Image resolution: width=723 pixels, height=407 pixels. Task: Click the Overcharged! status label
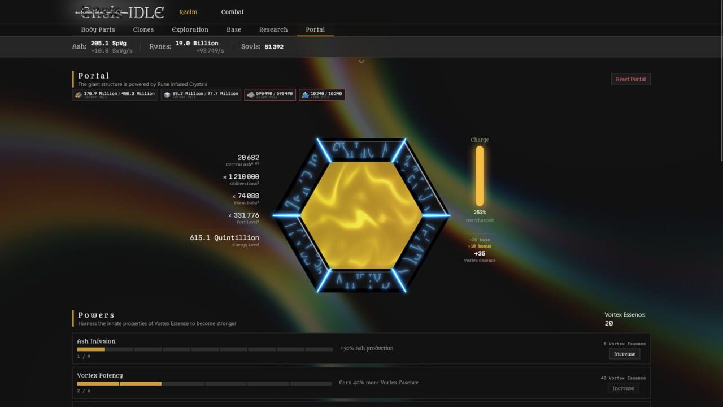[x=480, y=220]
